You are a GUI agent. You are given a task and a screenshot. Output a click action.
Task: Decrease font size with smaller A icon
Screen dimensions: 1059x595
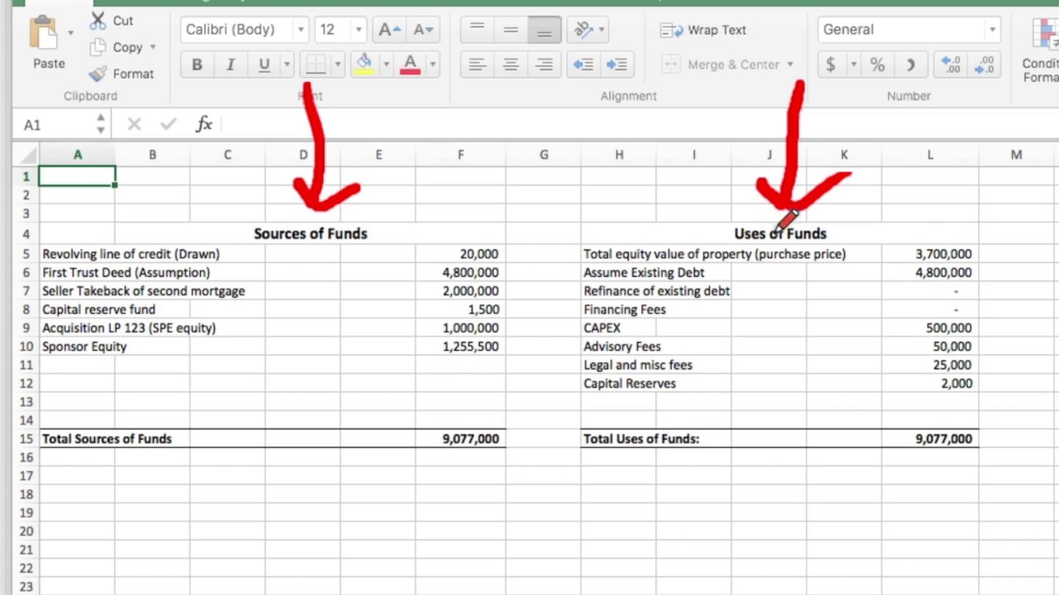point(422,30)
